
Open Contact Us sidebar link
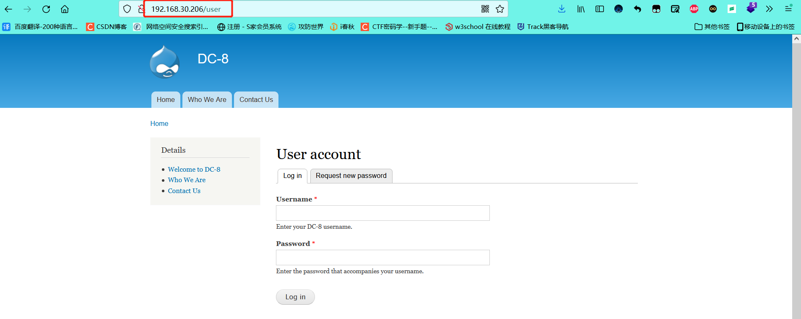(x=184, y=191)
